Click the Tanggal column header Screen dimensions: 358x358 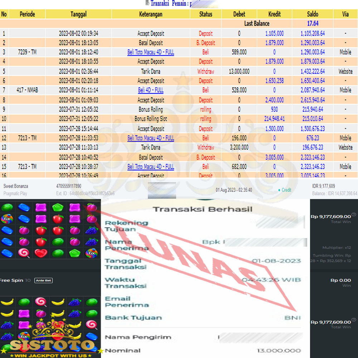(78, 14)
